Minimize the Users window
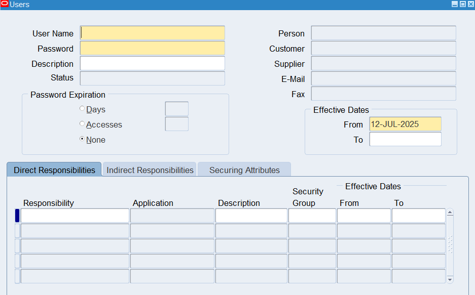 [455, 4]
